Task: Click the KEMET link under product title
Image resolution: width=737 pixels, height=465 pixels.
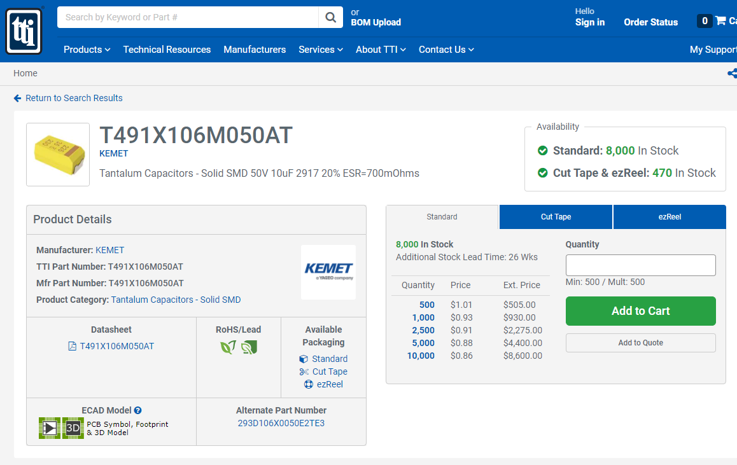Action: (114, 153)
